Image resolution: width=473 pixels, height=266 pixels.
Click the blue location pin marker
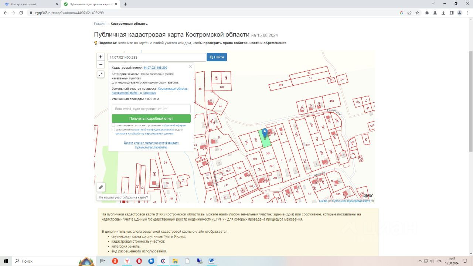[265, 133]
